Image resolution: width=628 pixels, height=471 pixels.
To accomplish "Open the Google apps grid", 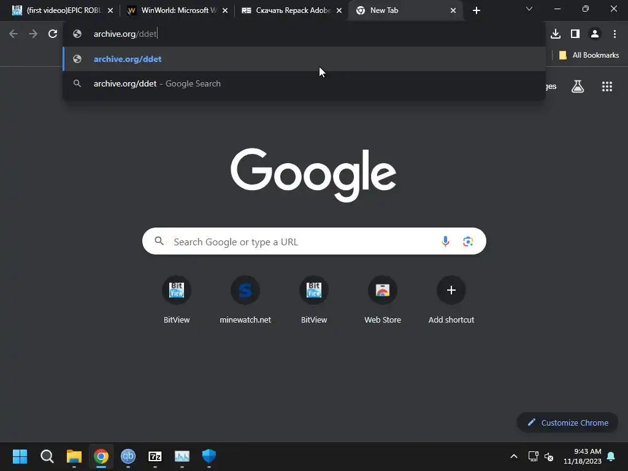I will (x=607, y=86).
